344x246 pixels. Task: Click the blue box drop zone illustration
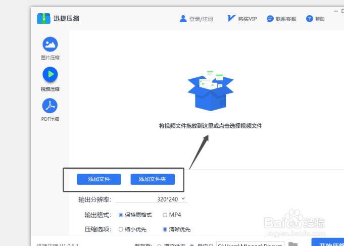point(211,90)
